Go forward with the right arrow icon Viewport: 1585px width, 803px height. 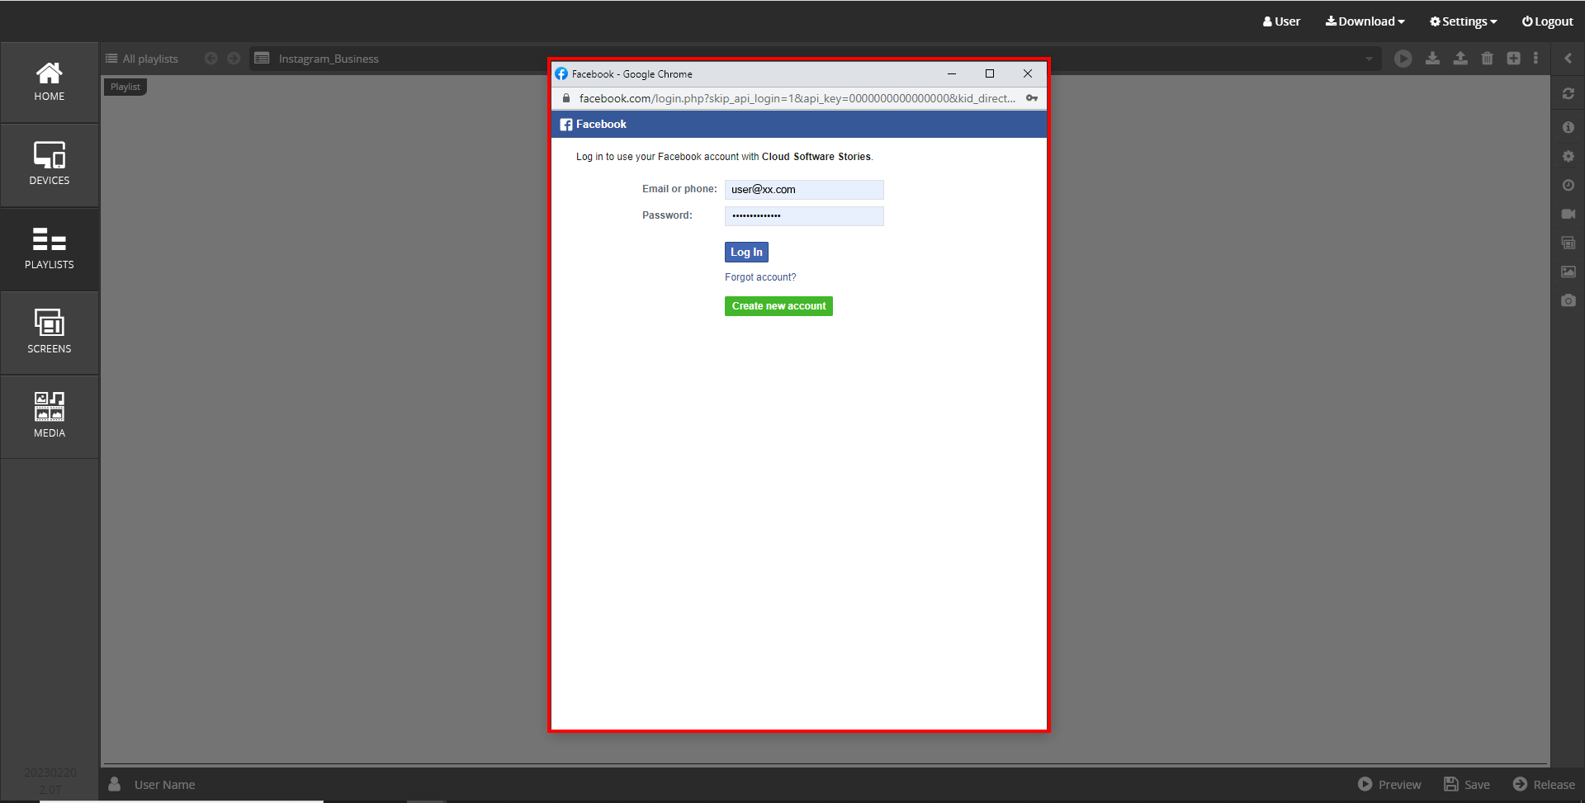pyautogui.click(x=234, y=59)
